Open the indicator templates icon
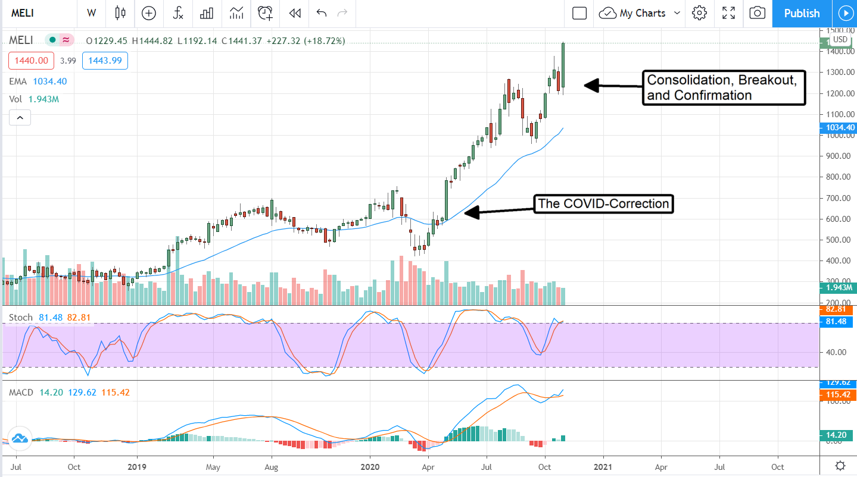The width and height of the screenshot is (857, 477). (236, 13)
